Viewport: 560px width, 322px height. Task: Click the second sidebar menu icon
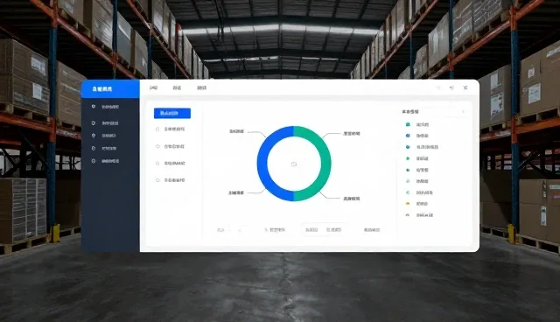94,122
